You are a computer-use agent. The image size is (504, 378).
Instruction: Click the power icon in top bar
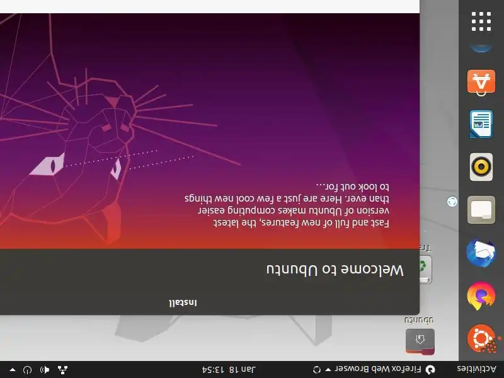pyautogui.click(x=27, y=370)
